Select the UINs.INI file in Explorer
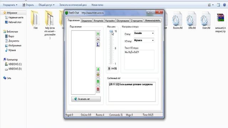This screenshot has width=228, height=128. coord(192,20)
